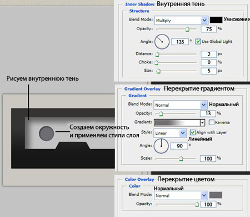Viewport: 250px width, 217px height.
Task: Click the Inner Shadow angle dial
Action: point(162,42)
